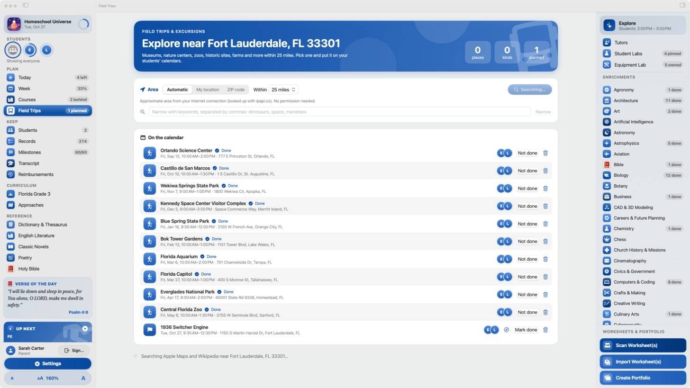Open the Within 25 miles dropdown

point(283,90)
